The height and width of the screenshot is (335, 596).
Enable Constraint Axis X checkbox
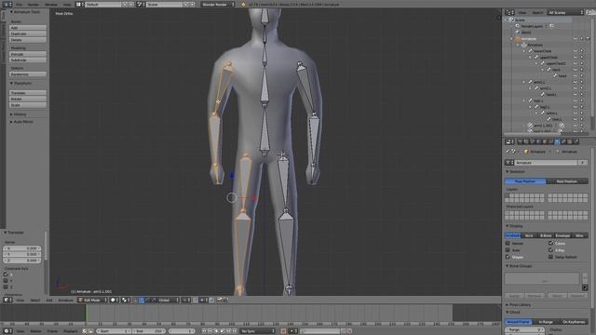pyautogui.click(x=6, y=275)
